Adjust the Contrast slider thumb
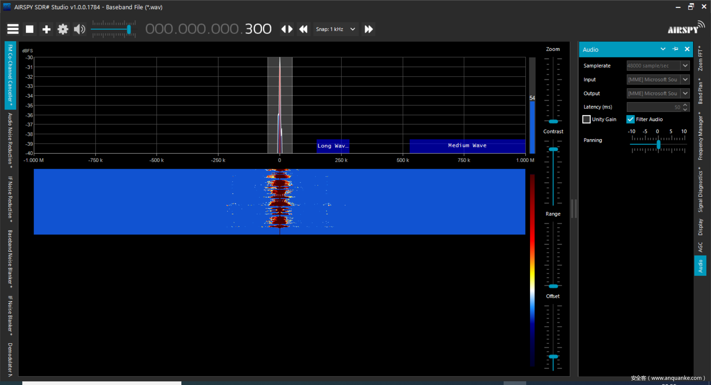This screenshot has height=385, width=711. (553, 149)
